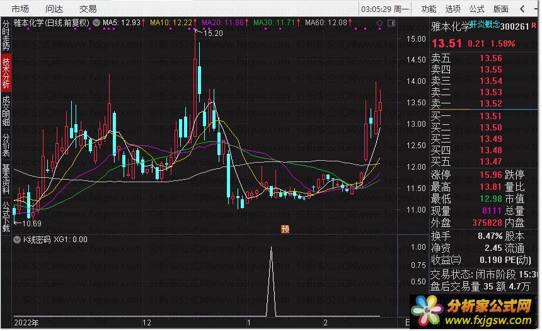Click the 卖二 price 13.53
The width and height of the screenshot is (542, 331).
click(x=491, y=92)
